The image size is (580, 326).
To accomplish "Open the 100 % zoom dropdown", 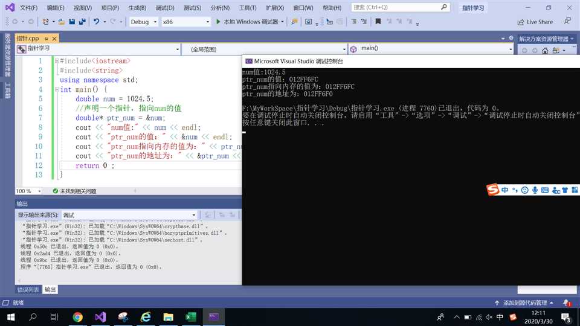I will (28, 191).
